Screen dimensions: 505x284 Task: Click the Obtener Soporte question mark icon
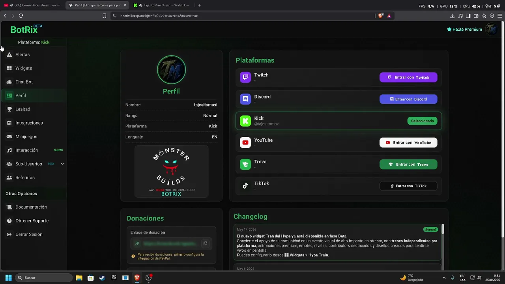pos(9,220)
